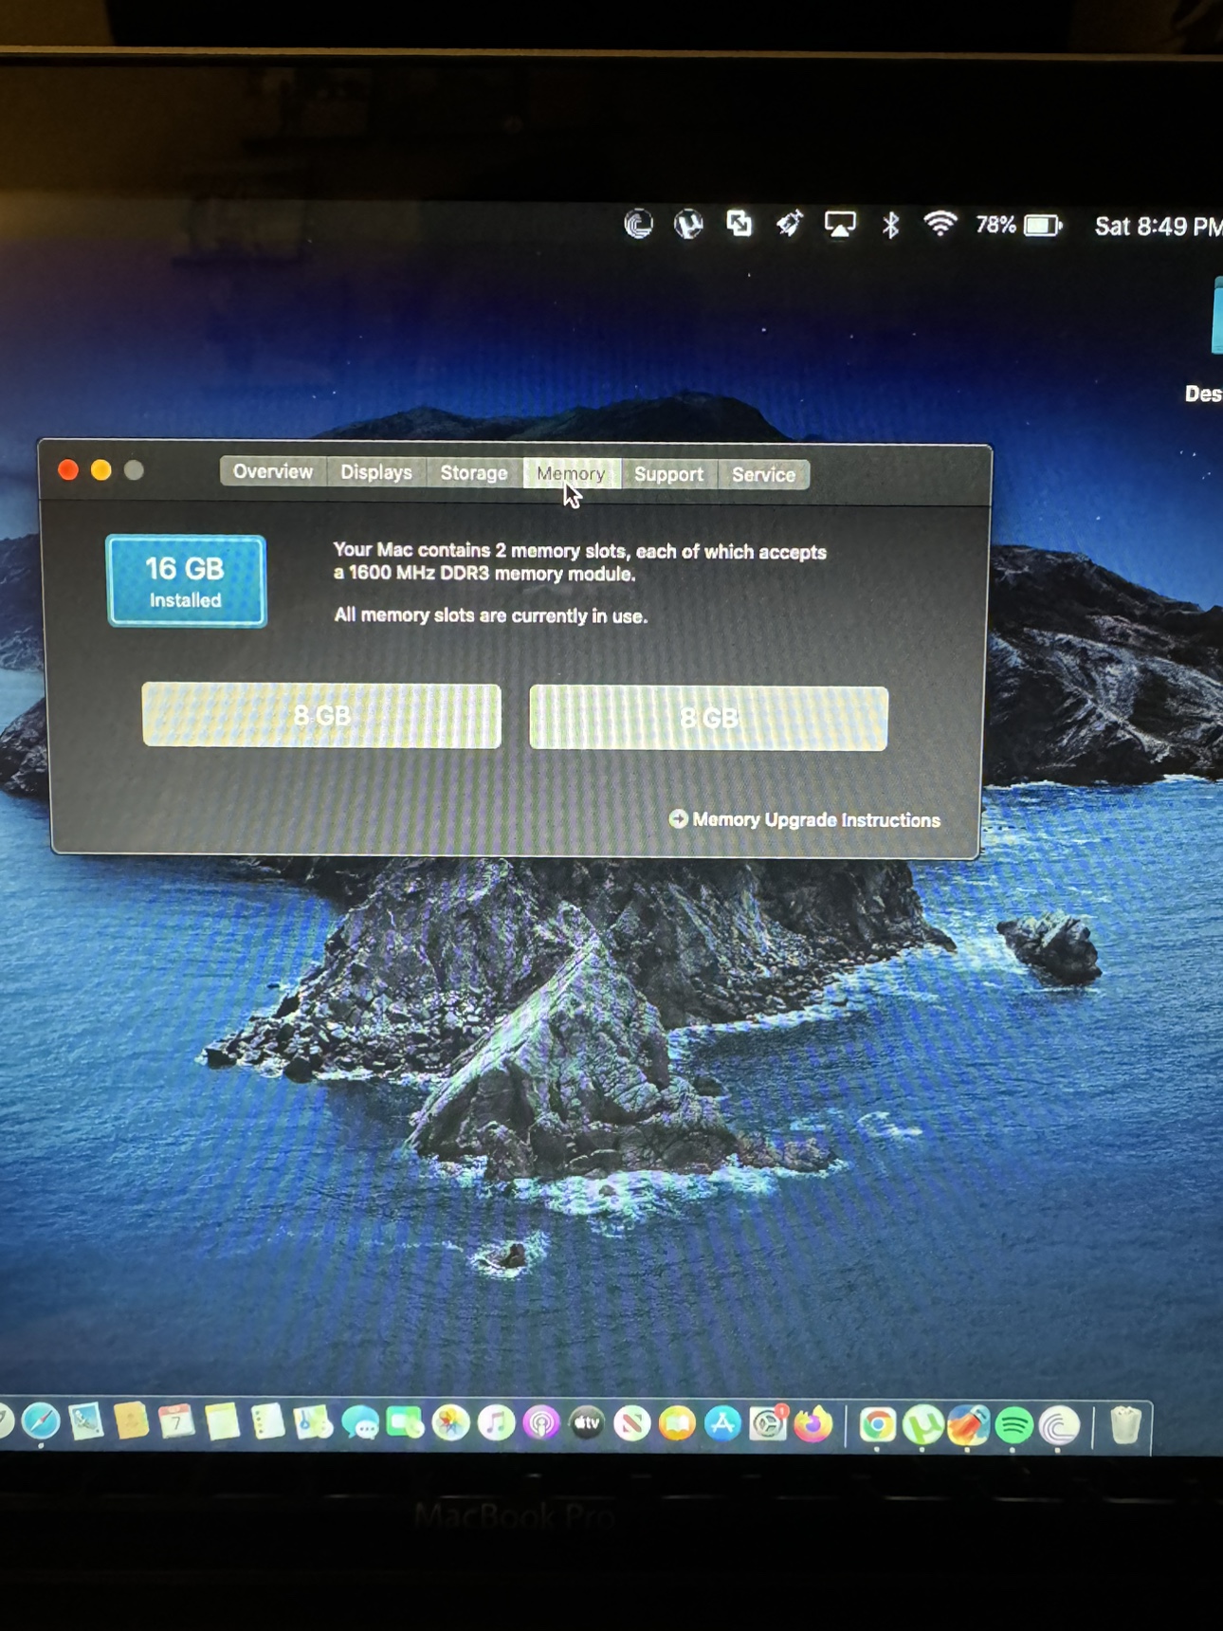Open Memory Upgrade Instructions link
The image size is (1223, 1631).
pyautogui.click(x=816, y=819)
